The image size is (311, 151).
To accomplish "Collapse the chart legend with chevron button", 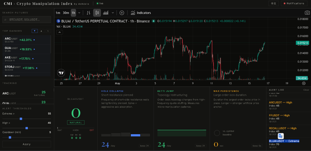I will 59,32.
